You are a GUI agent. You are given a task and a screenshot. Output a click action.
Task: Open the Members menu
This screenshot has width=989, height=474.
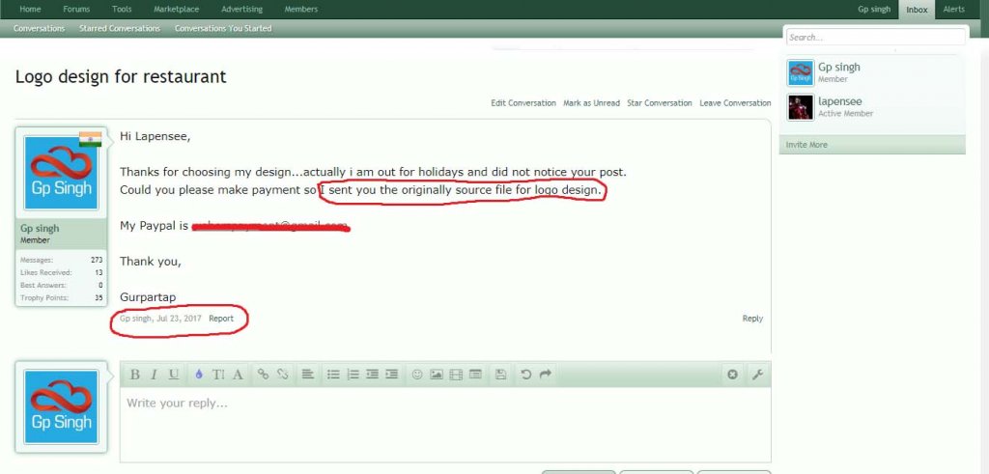(x=301, y=9)
